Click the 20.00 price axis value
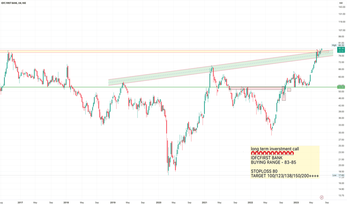Screen dimensions: 347x205 click(341, 165)
